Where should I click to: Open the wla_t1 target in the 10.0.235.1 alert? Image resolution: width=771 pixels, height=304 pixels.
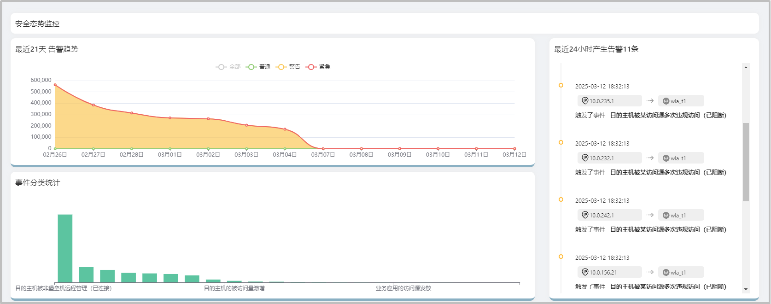[681, 101]
